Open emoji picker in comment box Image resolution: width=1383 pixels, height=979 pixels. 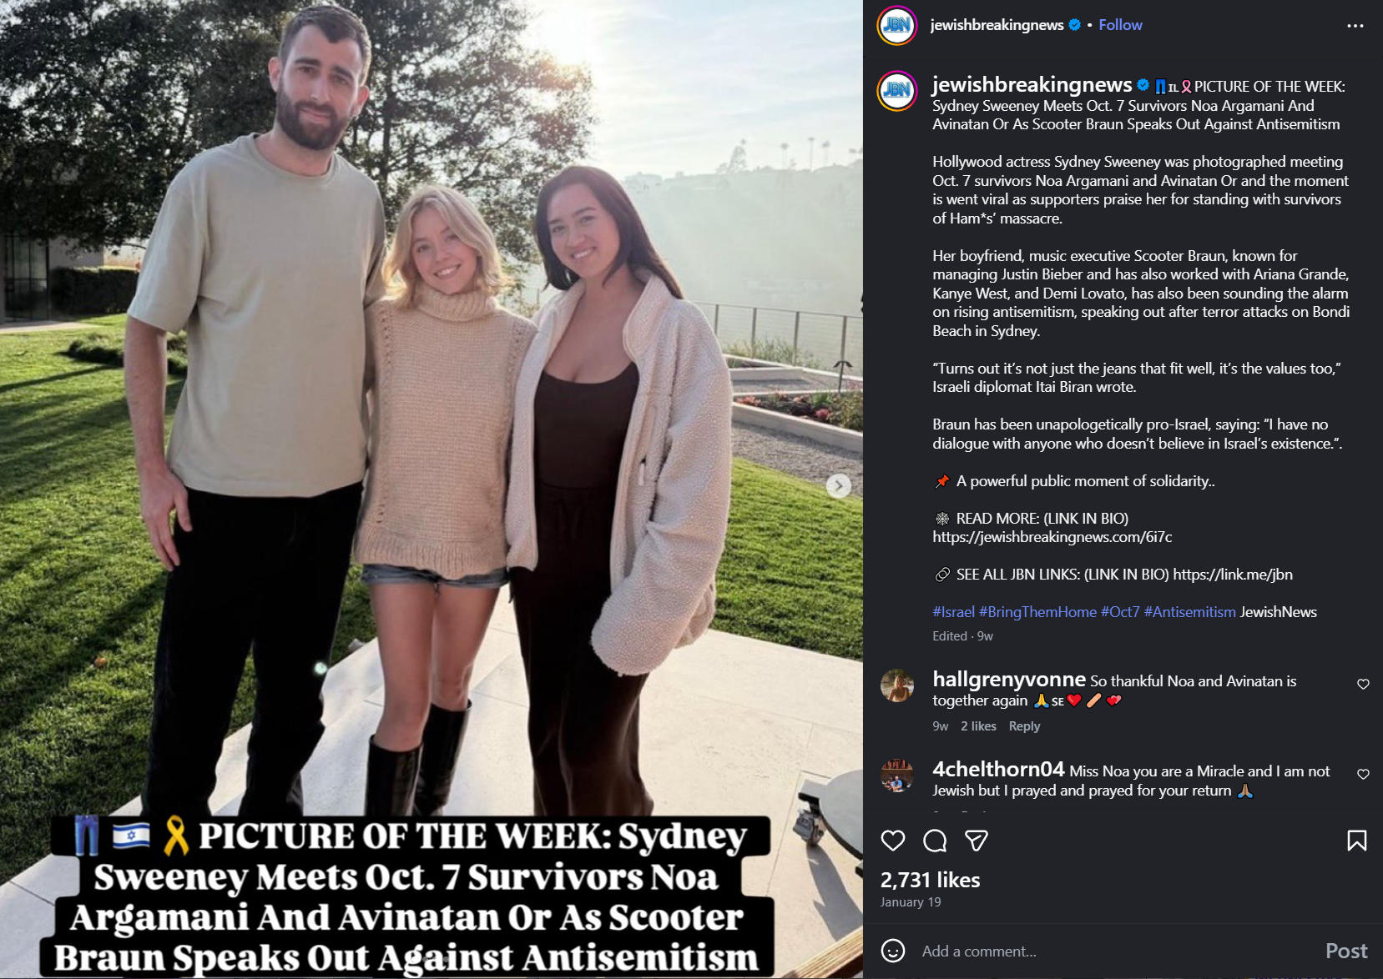(893, 951)
